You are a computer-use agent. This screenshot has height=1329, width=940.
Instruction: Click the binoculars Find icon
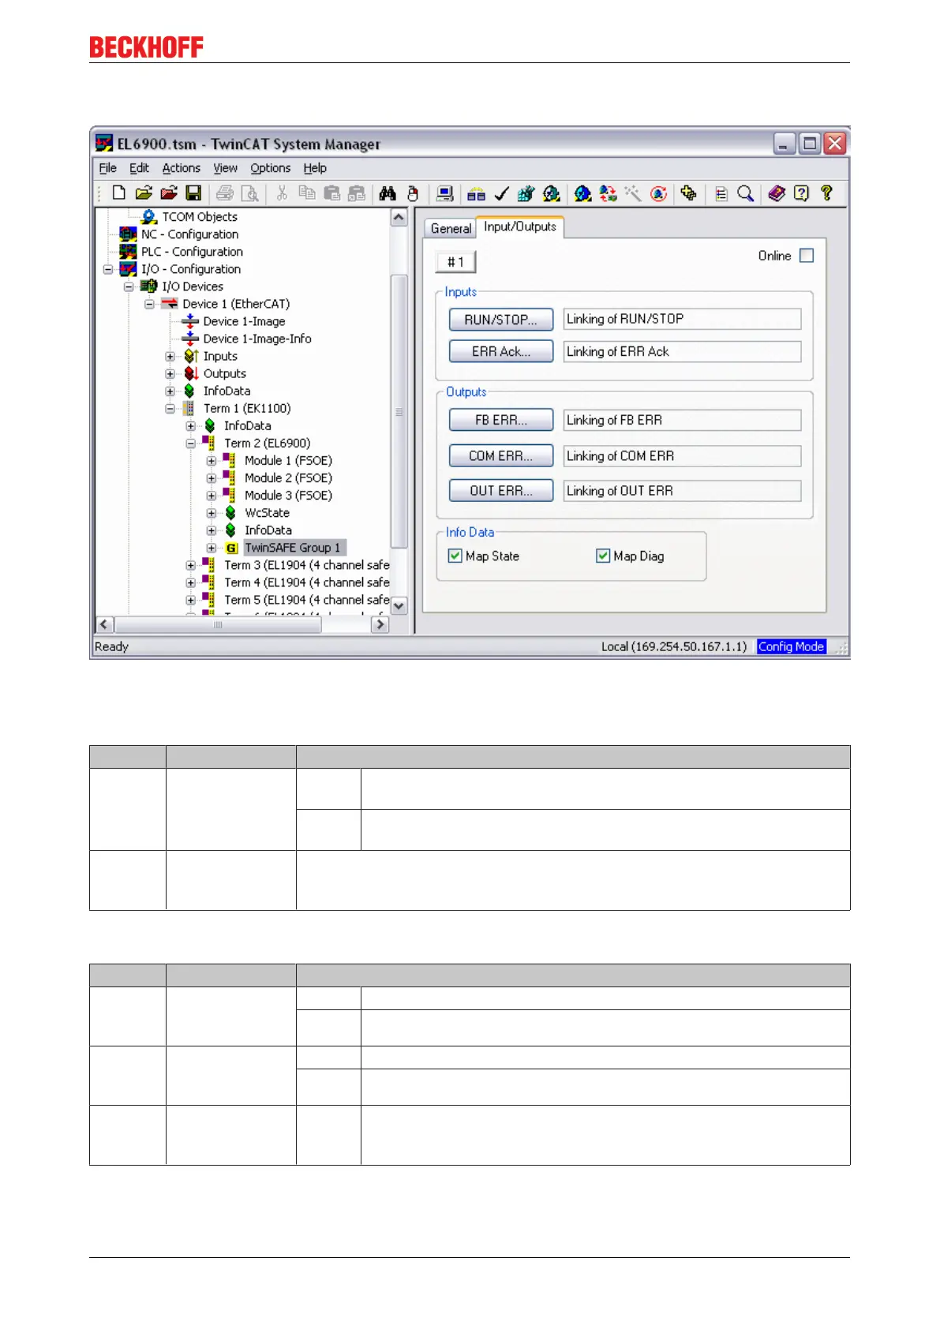tap(388, 193)
